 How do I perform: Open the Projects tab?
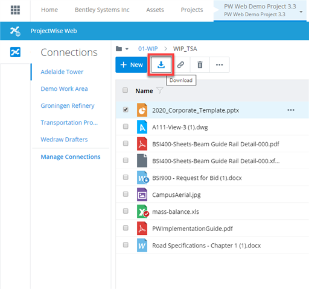(192, 10)
